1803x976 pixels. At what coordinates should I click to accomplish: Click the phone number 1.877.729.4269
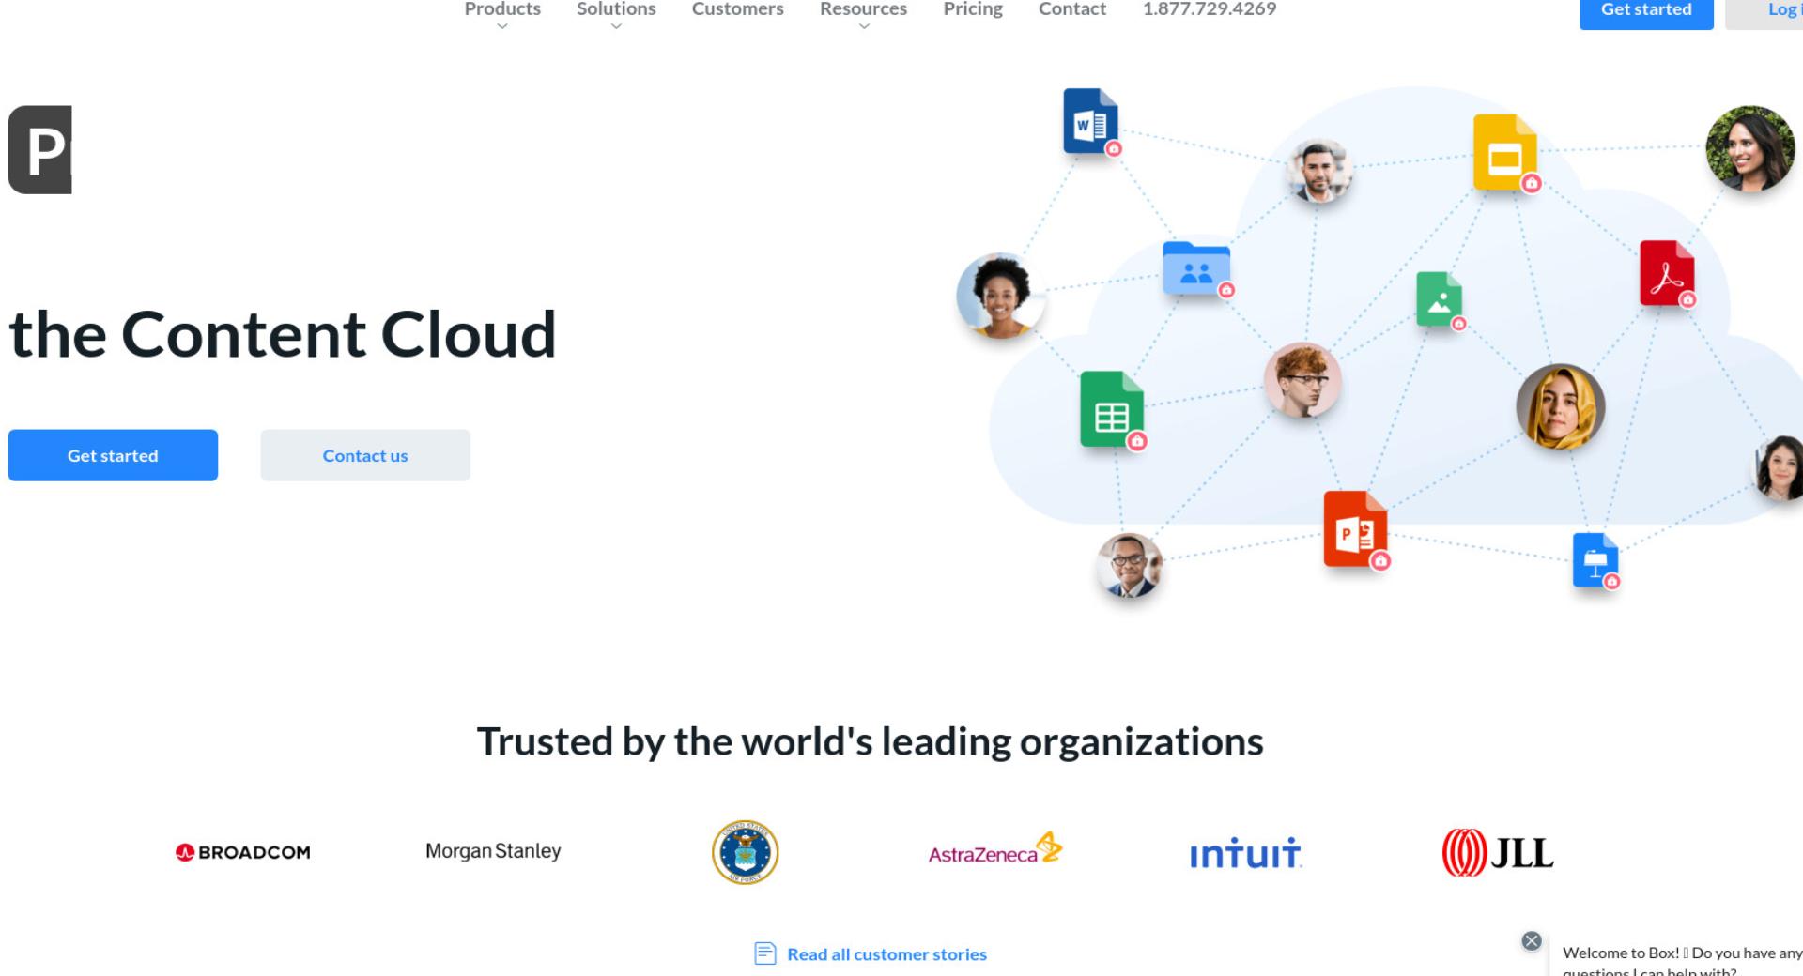coord(1210,9)
